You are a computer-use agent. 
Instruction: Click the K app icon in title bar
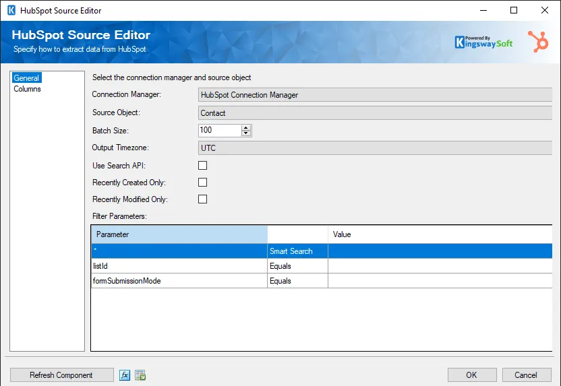click(x=11, y=11)
